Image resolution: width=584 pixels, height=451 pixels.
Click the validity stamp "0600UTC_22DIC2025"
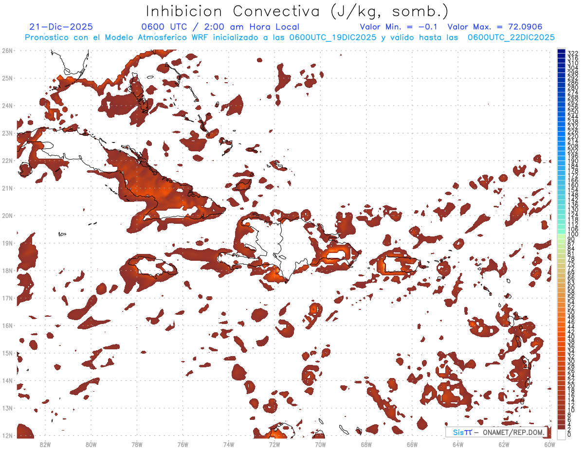[x=511, y=37]
